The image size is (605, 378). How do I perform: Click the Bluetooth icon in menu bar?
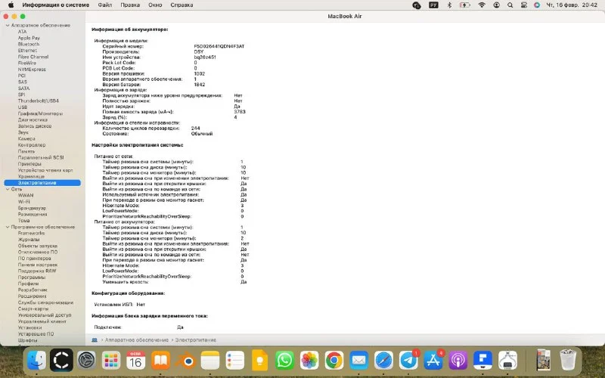click(x=450, y=5)
